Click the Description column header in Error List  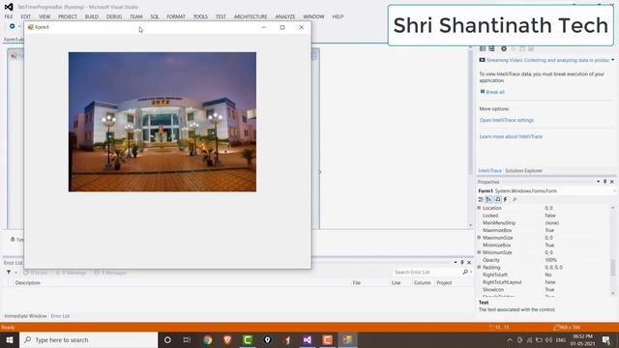pos(28,283)
